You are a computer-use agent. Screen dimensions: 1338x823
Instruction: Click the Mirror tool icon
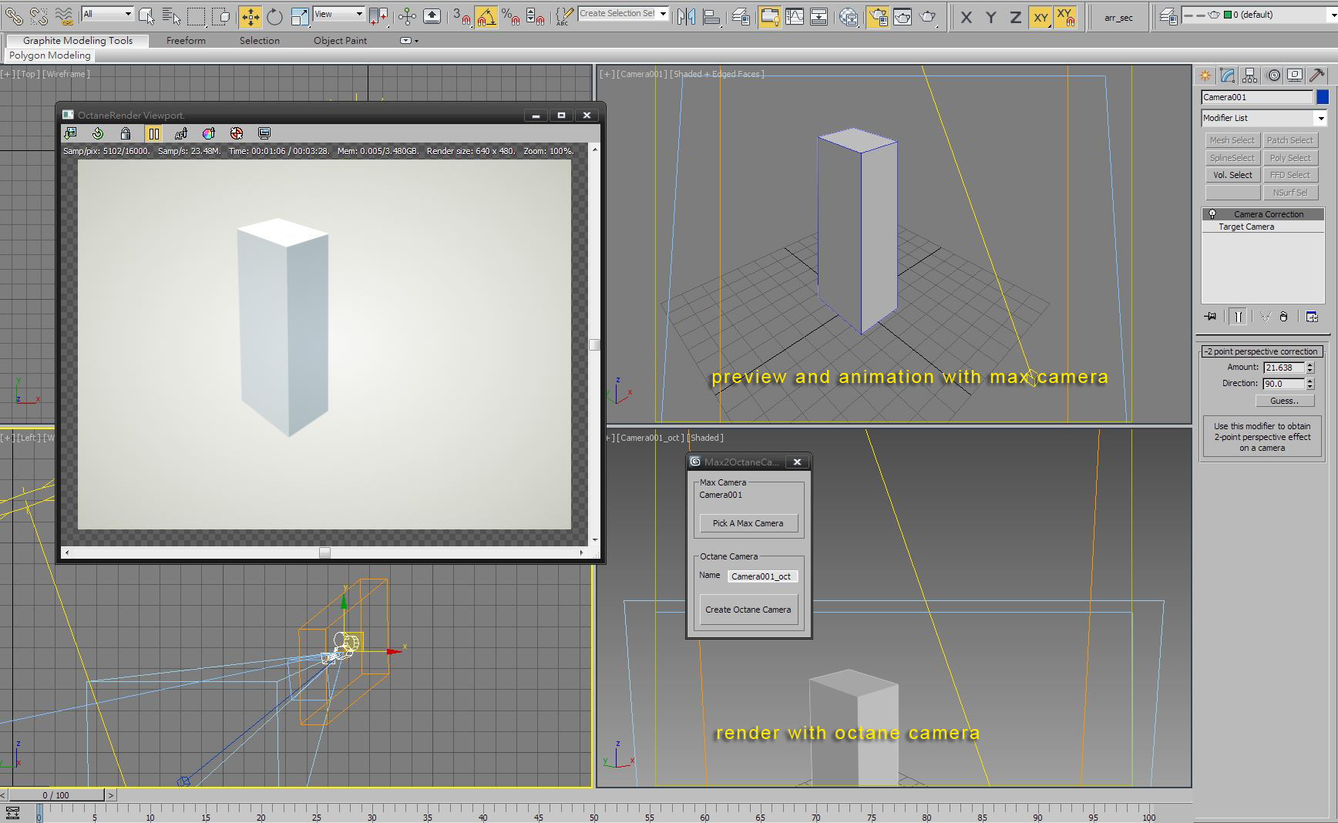[x=685, y=16]
